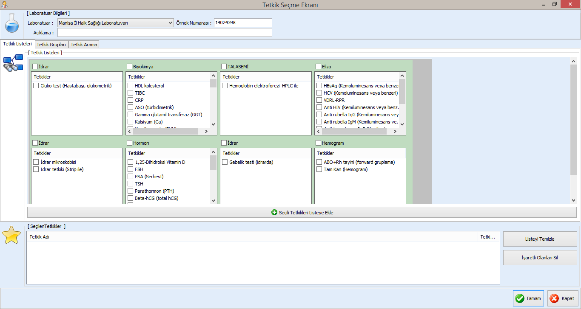Click the gold star icon
Viewport: 581px width, 309px height.
pyautogui.click(x=11, y=235)
